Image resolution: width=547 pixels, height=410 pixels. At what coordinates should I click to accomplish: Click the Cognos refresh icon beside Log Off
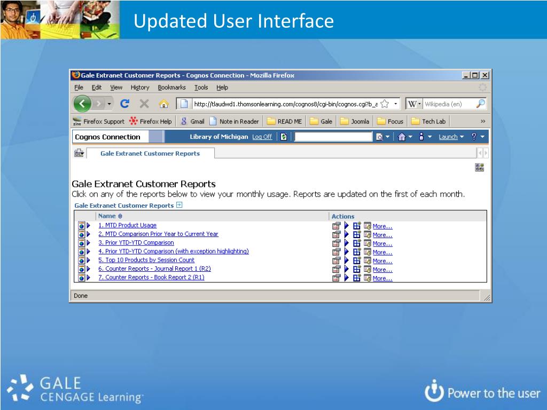point(284,137)
